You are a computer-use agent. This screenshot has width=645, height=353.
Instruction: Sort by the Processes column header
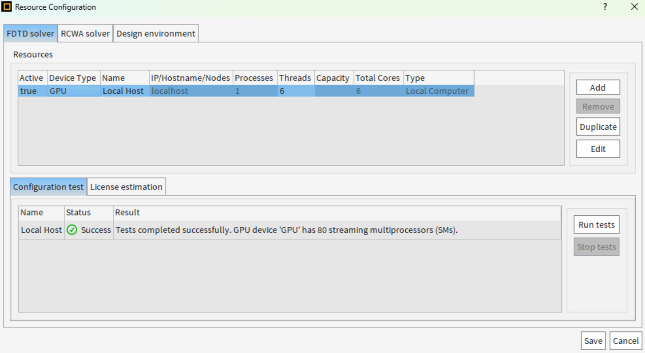[254, 78]
